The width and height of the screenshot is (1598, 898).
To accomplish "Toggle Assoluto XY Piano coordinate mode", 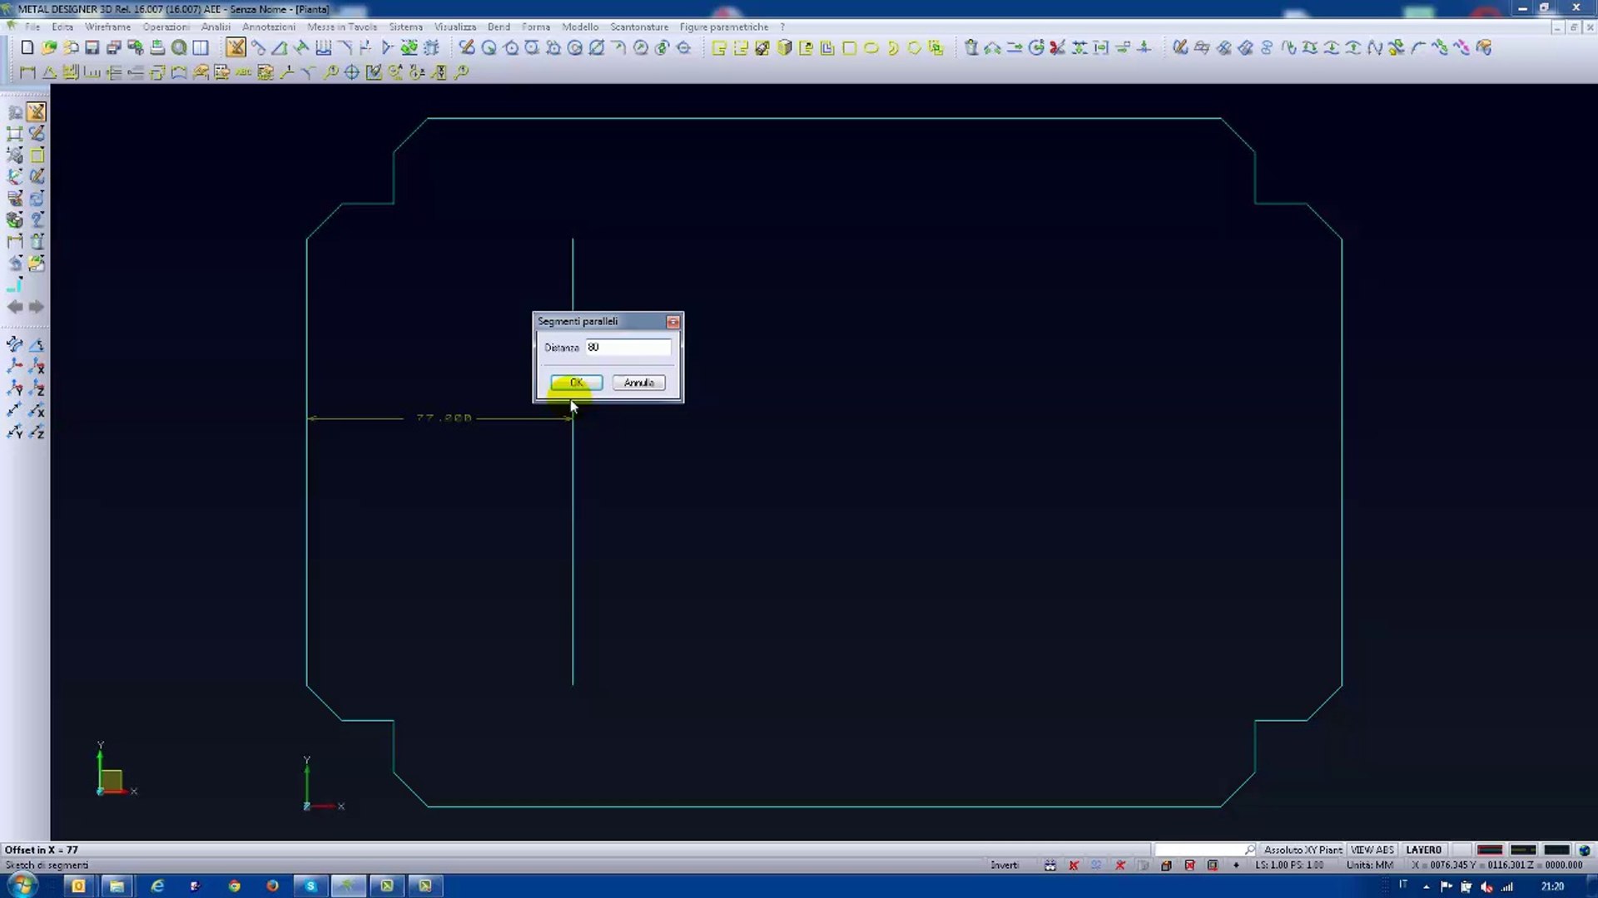I will click(1303, 850).
